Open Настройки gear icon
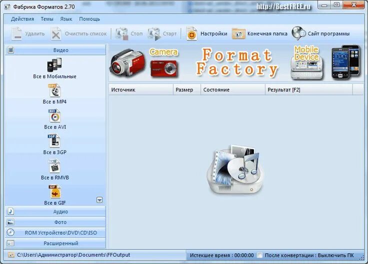Image resolution: width=368 pixels, height=264 pixels. pos(191,34)
